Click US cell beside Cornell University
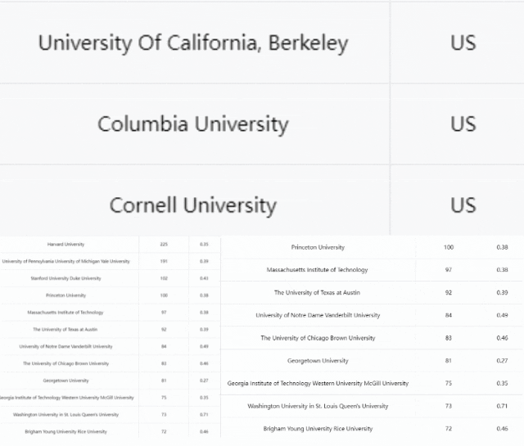The width and height of the screenshot is (524, 446). pyautogui.click(x=463, y=205)
